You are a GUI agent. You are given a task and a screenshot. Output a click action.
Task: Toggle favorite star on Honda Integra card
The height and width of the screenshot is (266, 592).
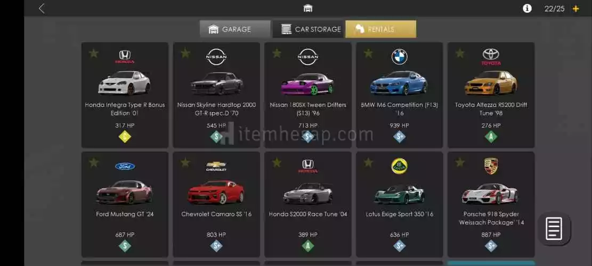pyautogui.click(x=93, y=53)
